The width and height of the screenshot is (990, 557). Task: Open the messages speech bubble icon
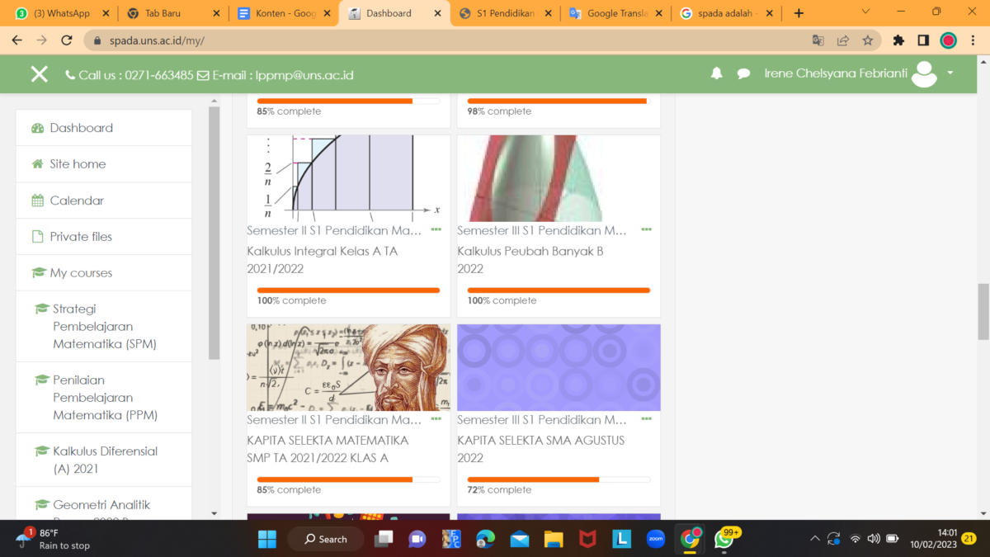pyautogui.click(x=743, y=73)
